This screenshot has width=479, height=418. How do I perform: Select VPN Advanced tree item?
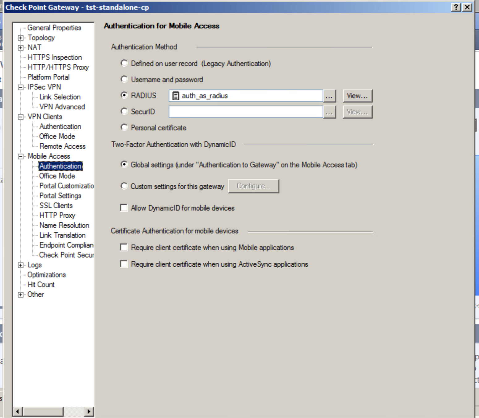[x=62, y=107]
